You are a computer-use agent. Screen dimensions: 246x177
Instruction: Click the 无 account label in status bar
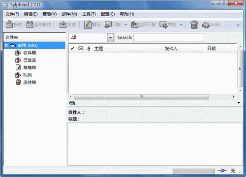(x=233, y=171)
